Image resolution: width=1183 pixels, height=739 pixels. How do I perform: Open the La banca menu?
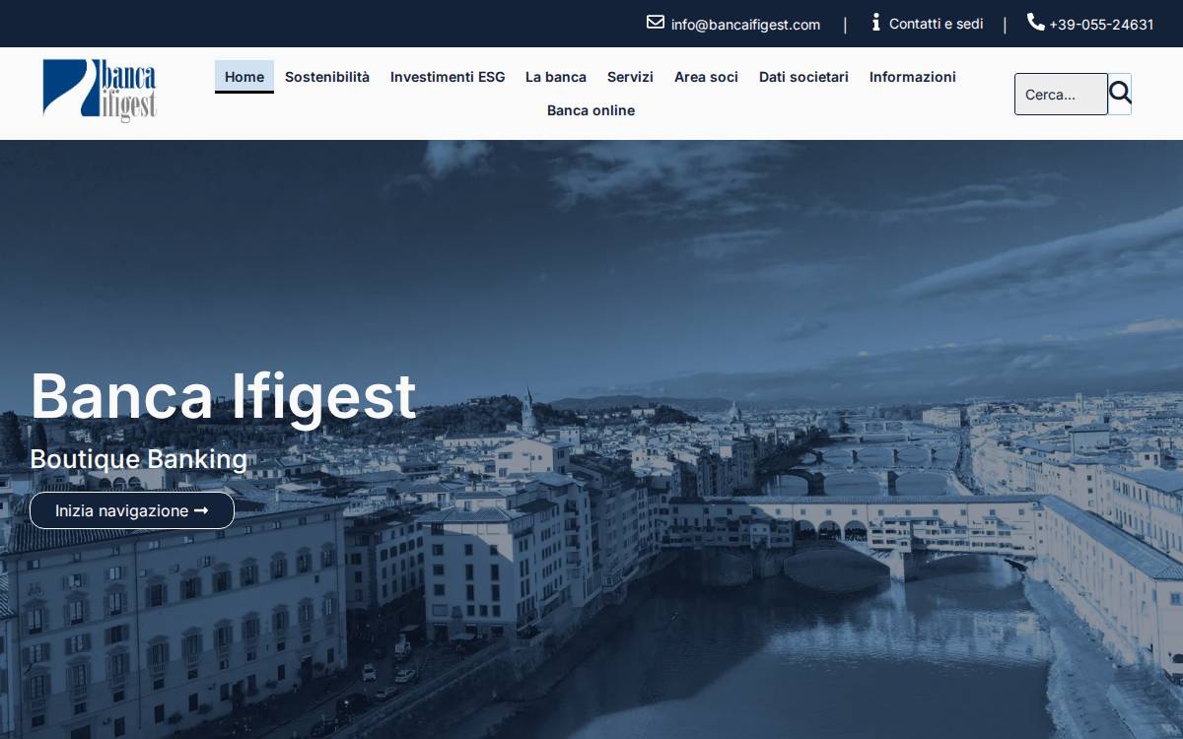556,77
